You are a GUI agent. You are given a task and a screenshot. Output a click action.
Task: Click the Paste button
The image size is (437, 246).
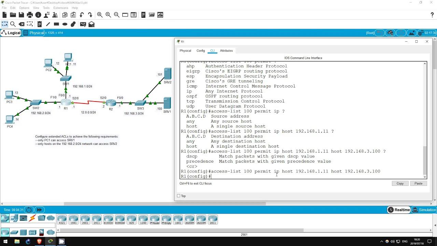[x=418, y=183]
